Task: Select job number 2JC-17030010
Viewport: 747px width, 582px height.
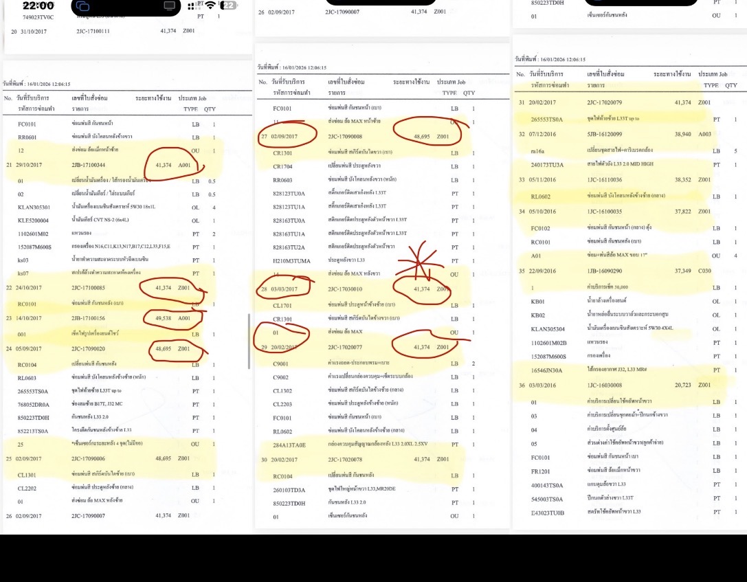Action: click(345, 289)
